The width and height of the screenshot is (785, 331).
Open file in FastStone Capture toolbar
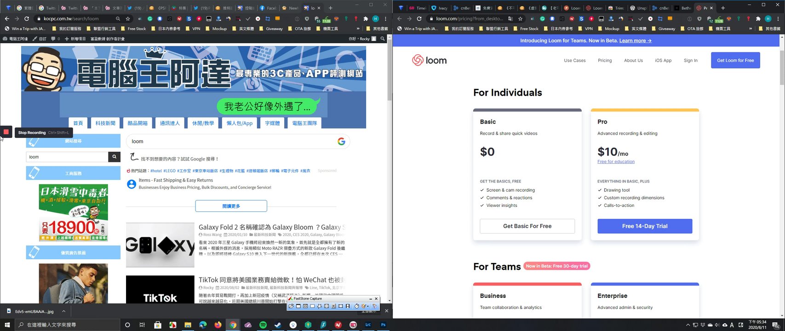click(292, 306)
